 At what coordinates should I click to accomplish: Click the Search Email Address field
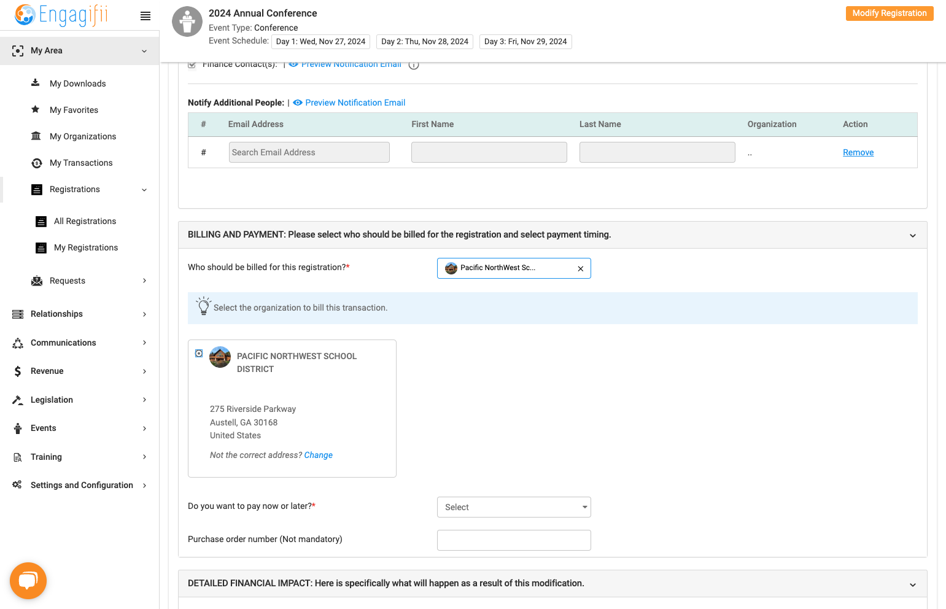pos(309,152)
